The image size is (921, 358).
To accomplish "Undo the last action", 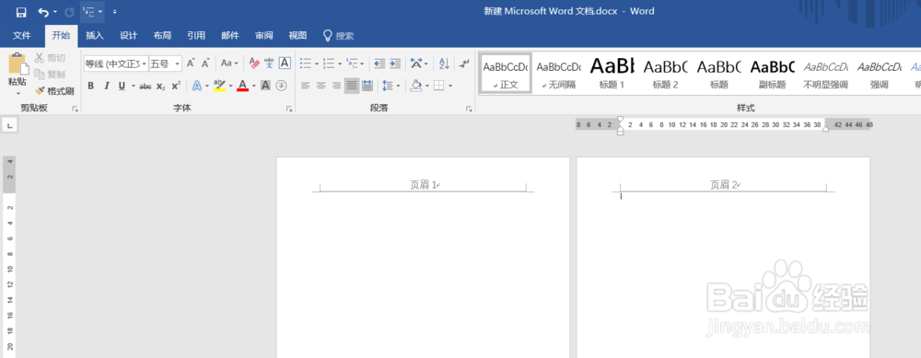I will [x=43, y=12].
